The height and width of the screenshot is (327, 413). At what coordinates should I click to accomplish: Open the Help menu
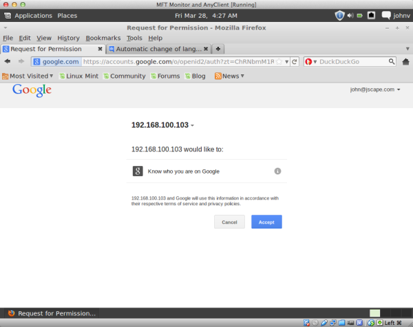tap(155, 38)
